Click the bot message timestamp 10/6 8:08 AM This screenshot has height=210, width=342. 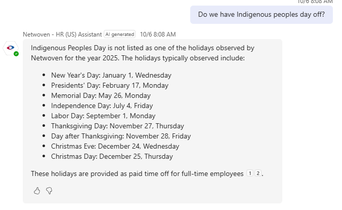(158, 34)
